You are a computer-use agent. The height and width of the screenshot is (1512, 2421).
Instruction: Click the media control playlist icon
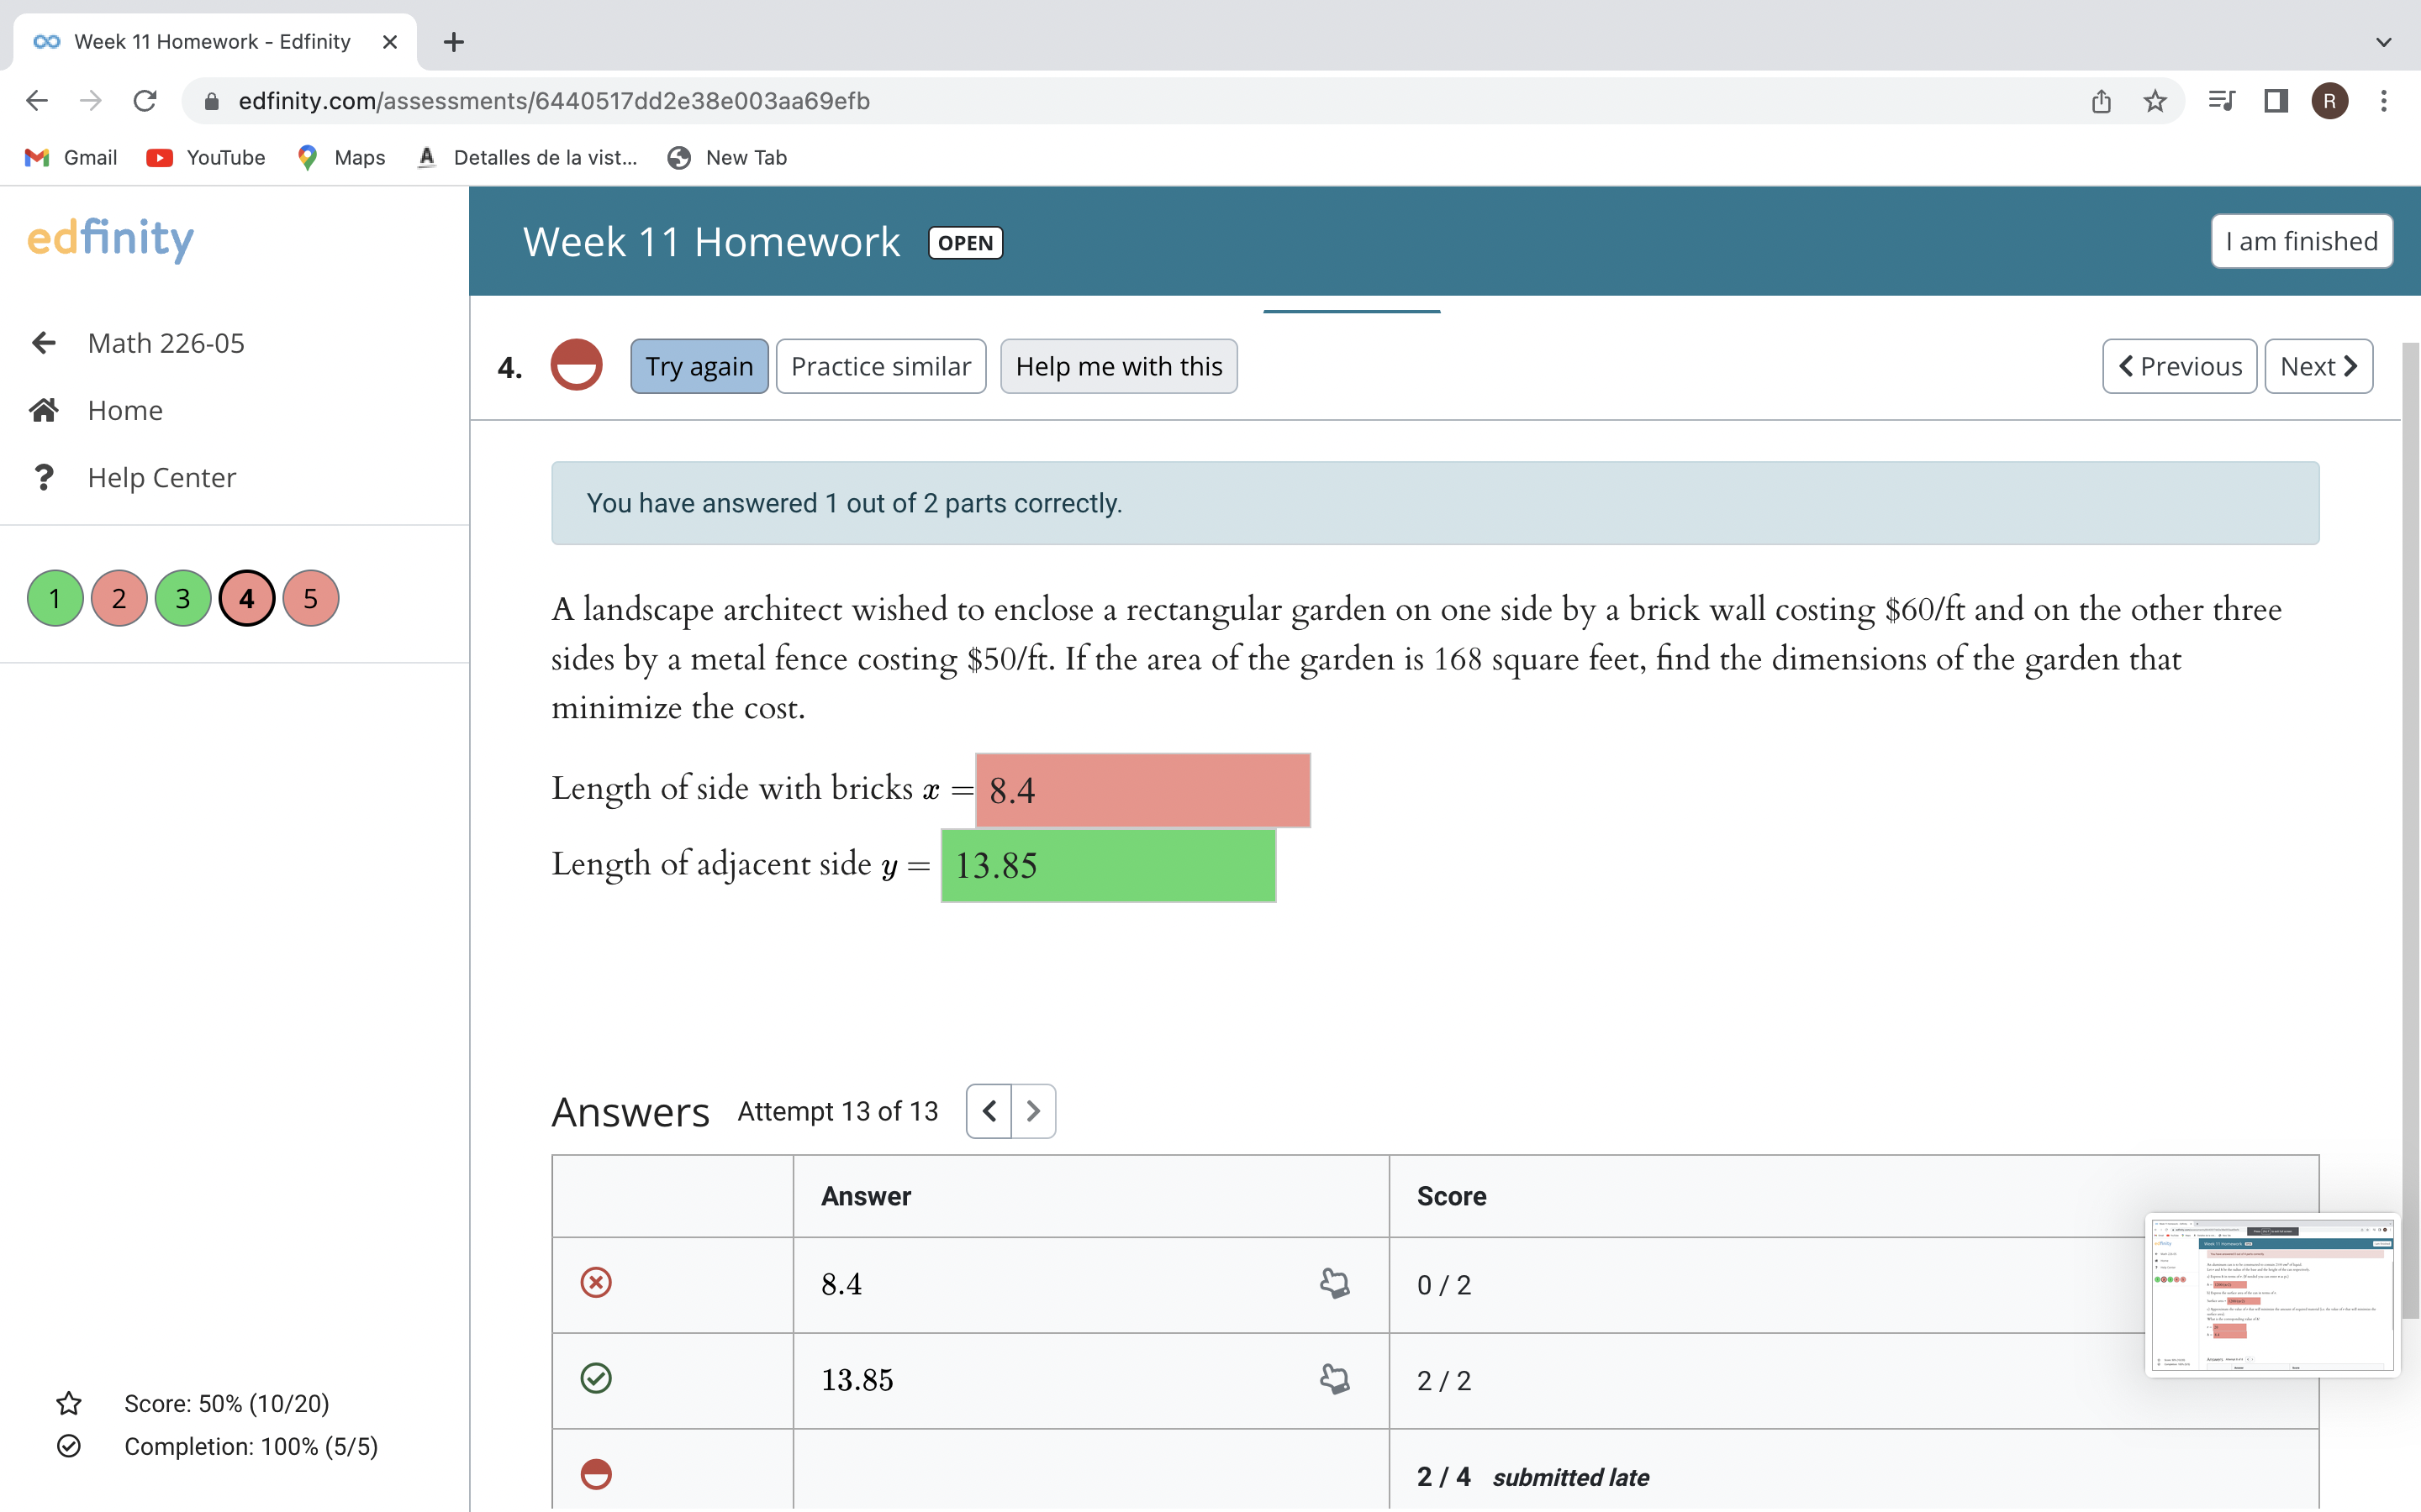tap(2221, 101)
